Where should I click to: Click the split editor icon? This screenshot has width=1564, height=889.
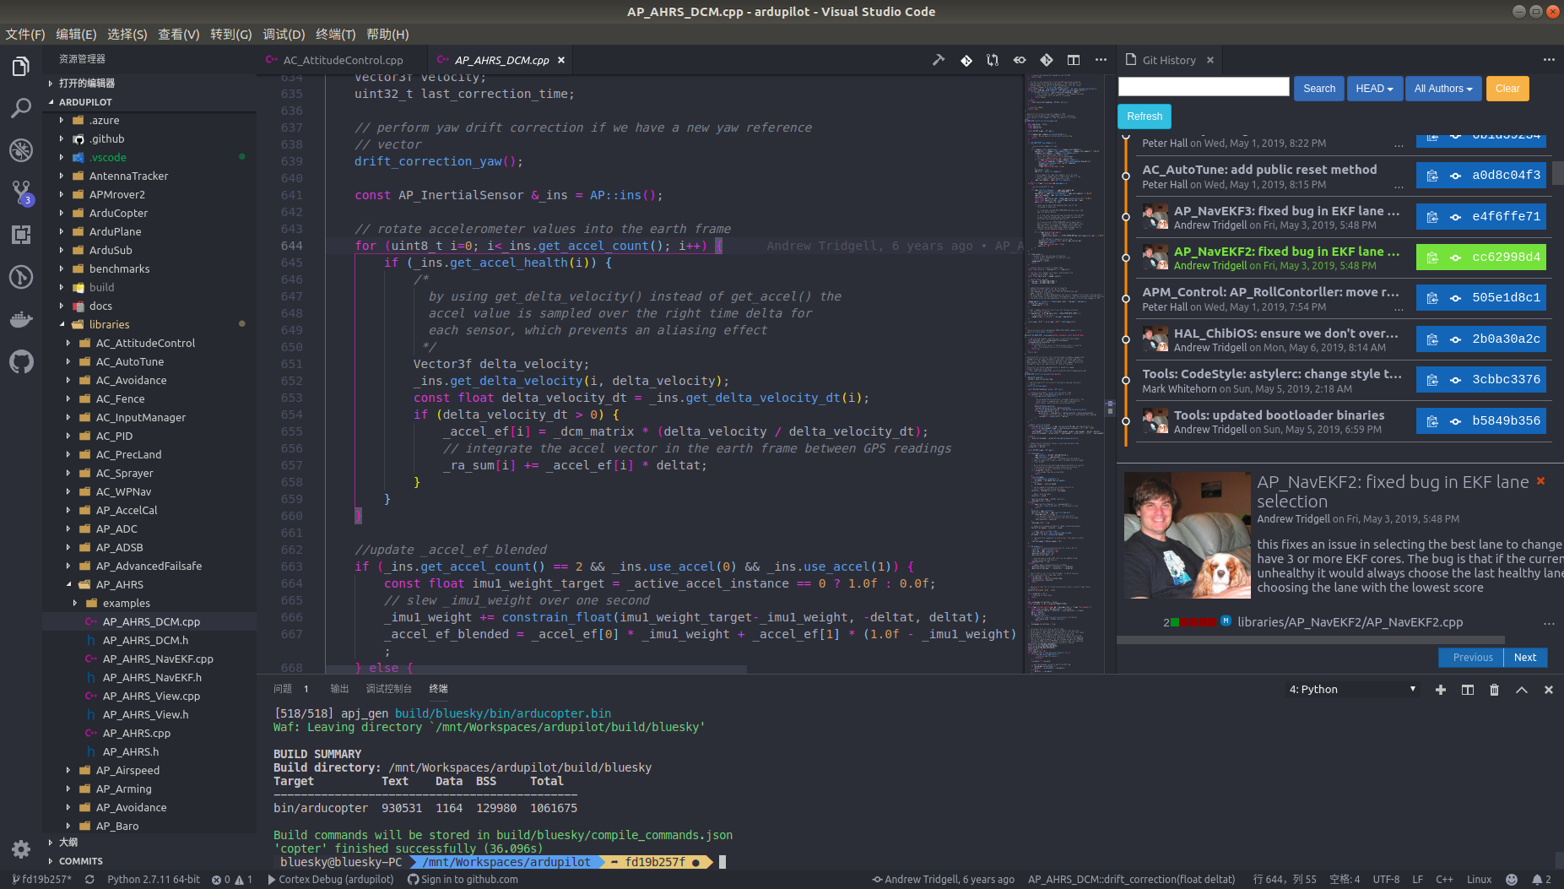coord(1074,60)
